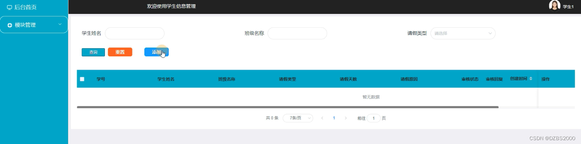
Task: Click the 班级名称 column header
Action: click(x=227, y=79)
